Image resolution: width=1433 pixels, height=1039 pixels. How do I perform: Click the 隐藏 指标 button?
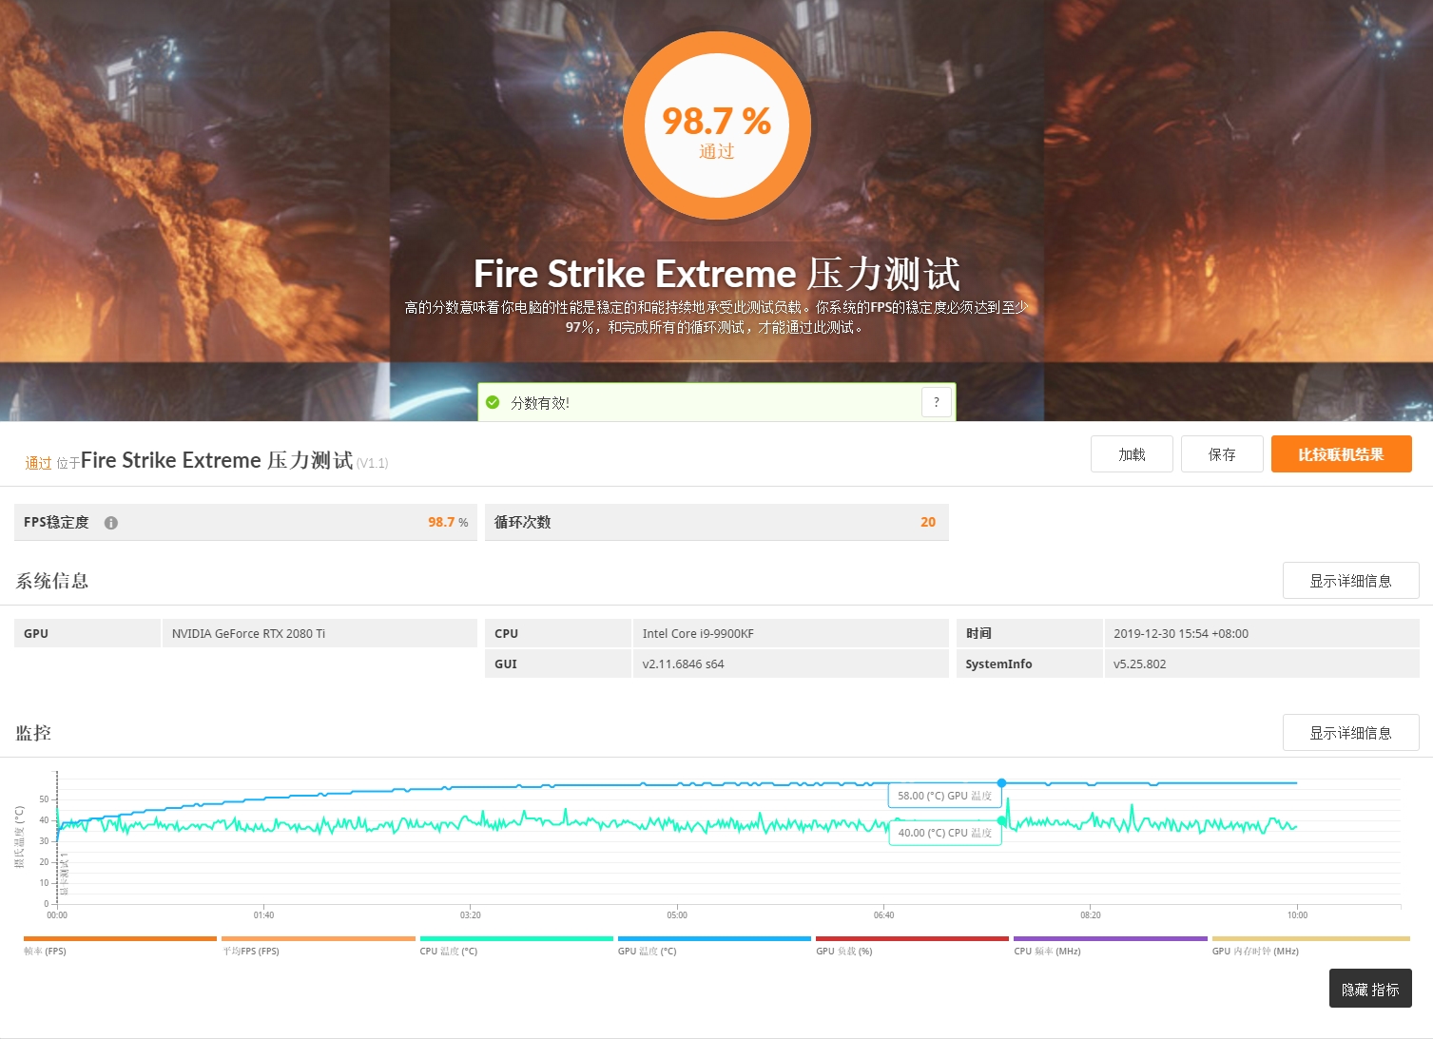pos(1370,989)
